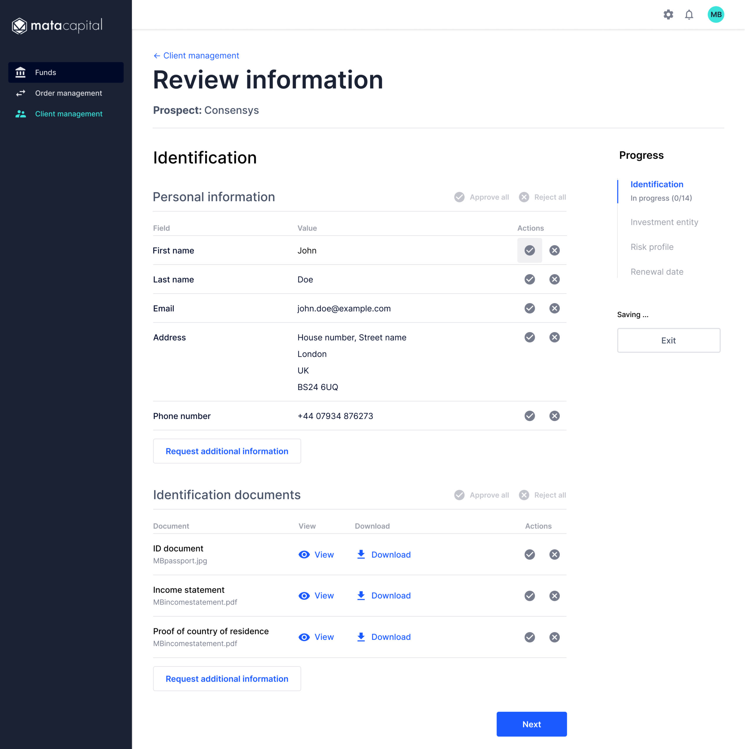745x749 pixels.
Task: Approve the First name field
Action: click(x=529, y=250)
